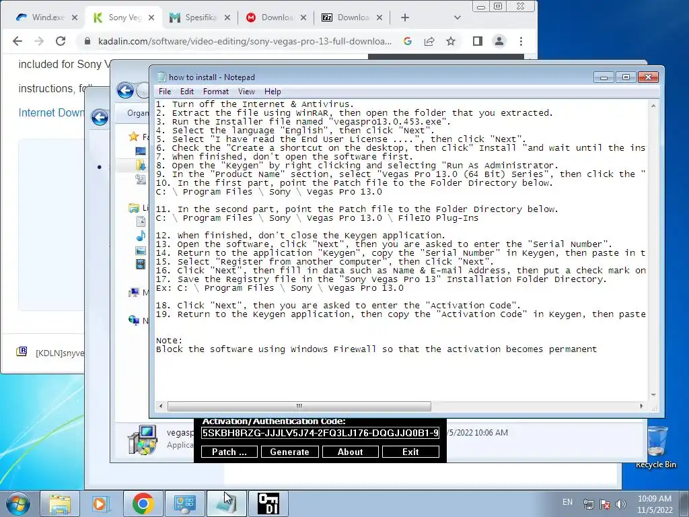Select Favorites star in Explorer sidebar
Image resolution: width=689 pixels, height=517 pixels.
pos(134,137)
